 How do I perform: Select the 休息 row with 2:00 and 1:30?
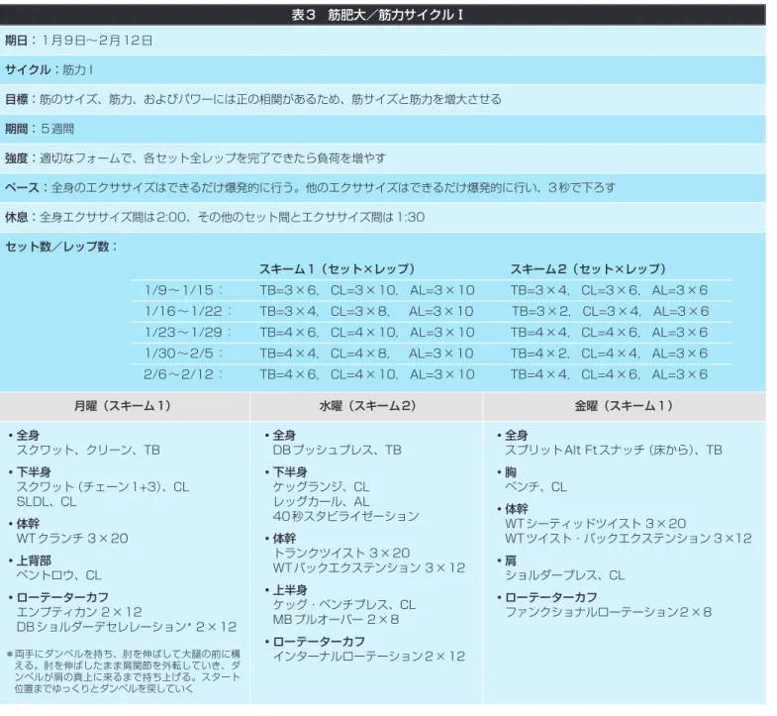click(x=382, y=217)
